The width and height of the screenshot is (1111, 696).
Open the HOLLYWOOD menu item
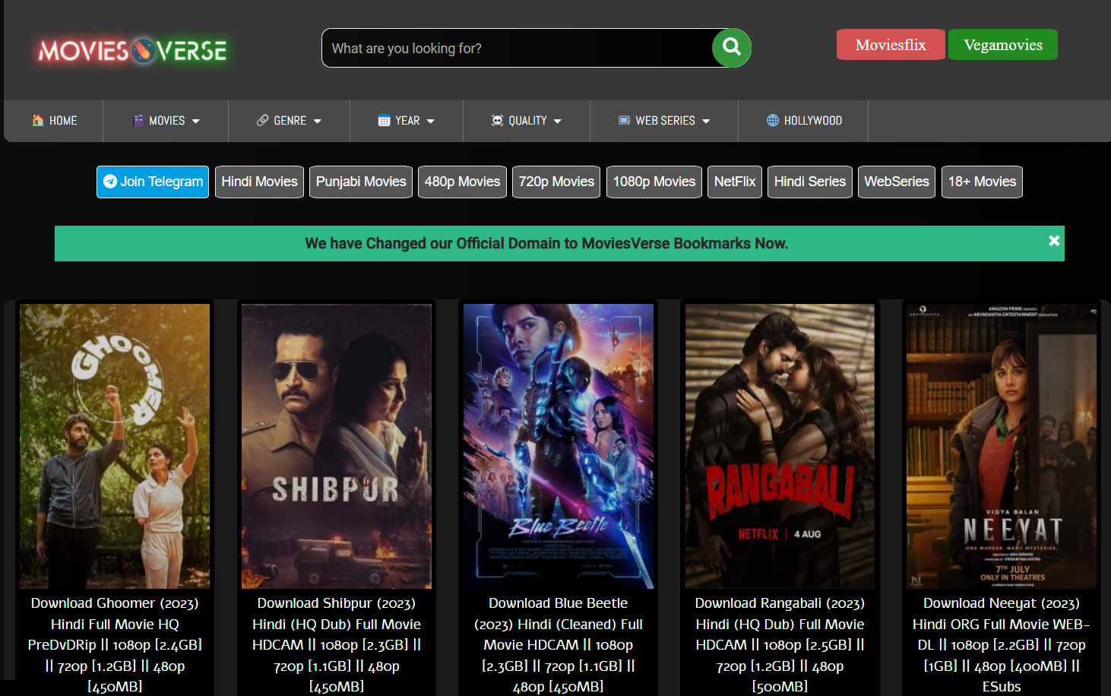tap(803, 121)
